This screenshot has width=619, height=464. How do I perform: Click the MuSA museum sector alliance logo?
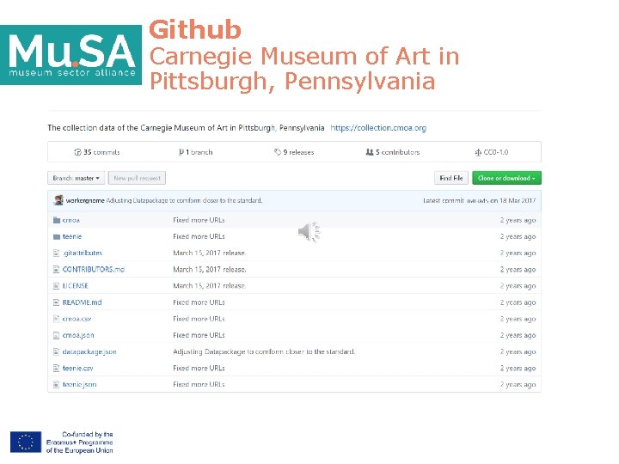coord(70,55)
